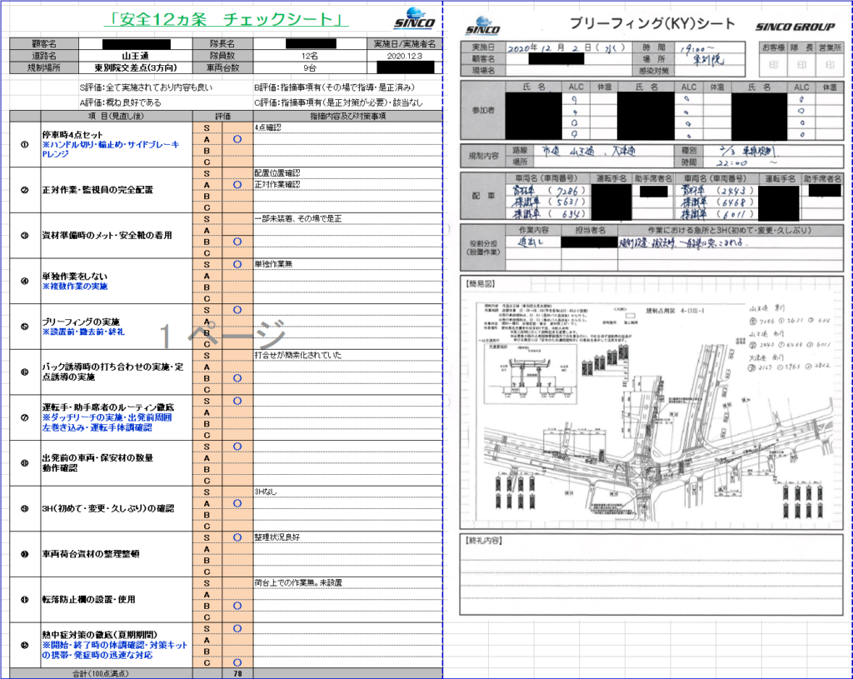The image size is (853, 679).
Task: Click the remark 正対作業確認
Action: (277, 184)
